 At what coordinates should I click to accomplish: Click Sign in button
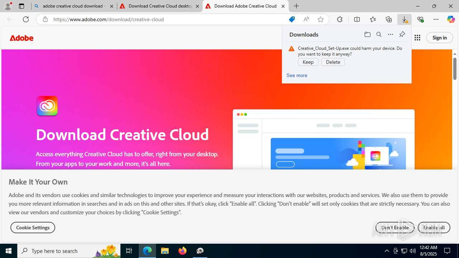(440, 38)
